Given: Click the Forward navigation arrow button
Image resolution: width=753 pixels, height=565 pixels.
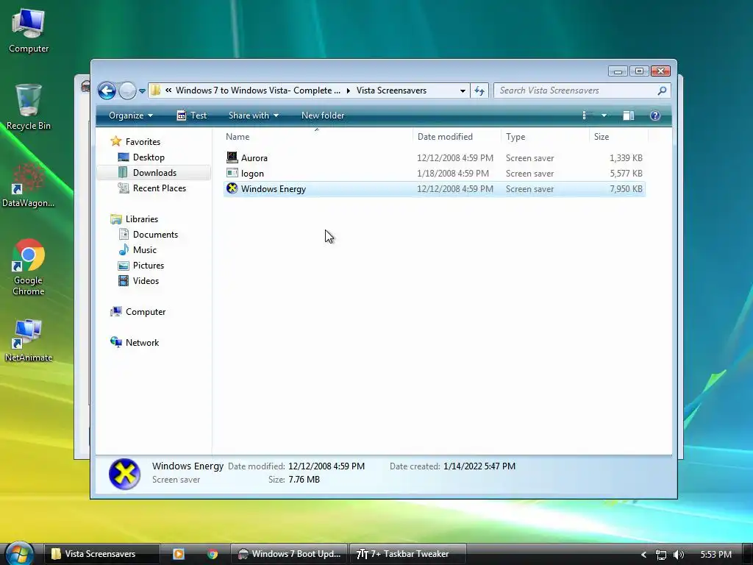Looking at the screenshot, I should (127, 90).
